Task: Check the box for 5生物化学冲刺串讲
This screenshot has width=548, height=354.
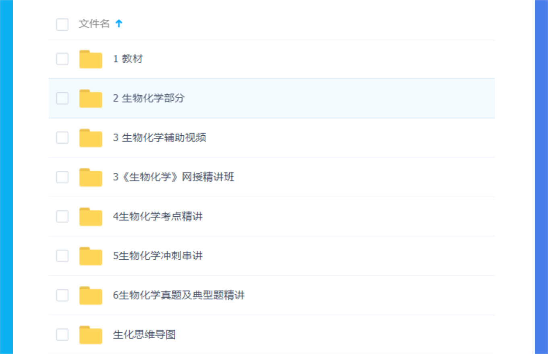Action: 62,256
